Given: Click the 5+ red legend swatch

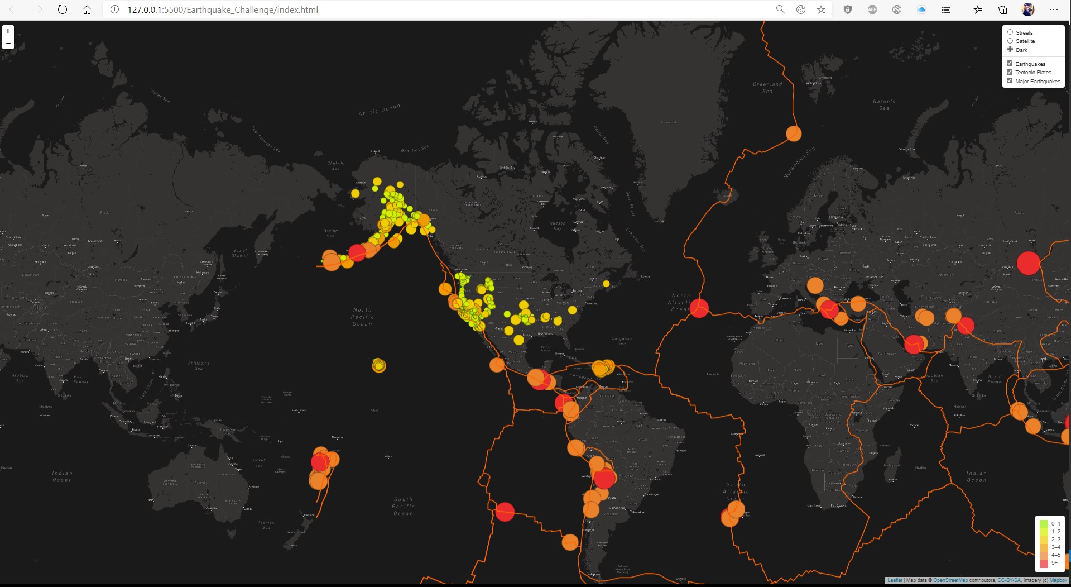Looking at the screenshot, I should (x=1044, y=563).
